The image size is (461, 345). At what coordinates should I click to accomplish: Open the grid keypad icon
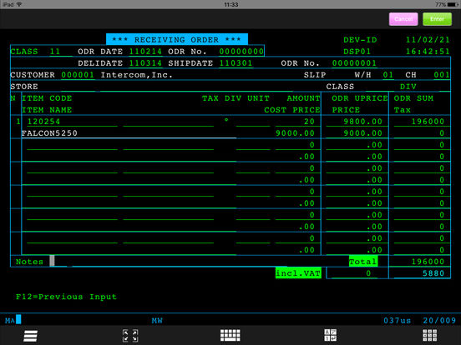click(429, 335)
